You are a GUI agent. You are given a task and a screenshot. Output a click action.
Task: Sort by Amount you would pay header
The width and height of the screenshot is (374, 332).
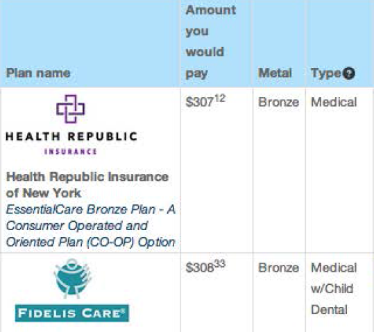point(211,42)
